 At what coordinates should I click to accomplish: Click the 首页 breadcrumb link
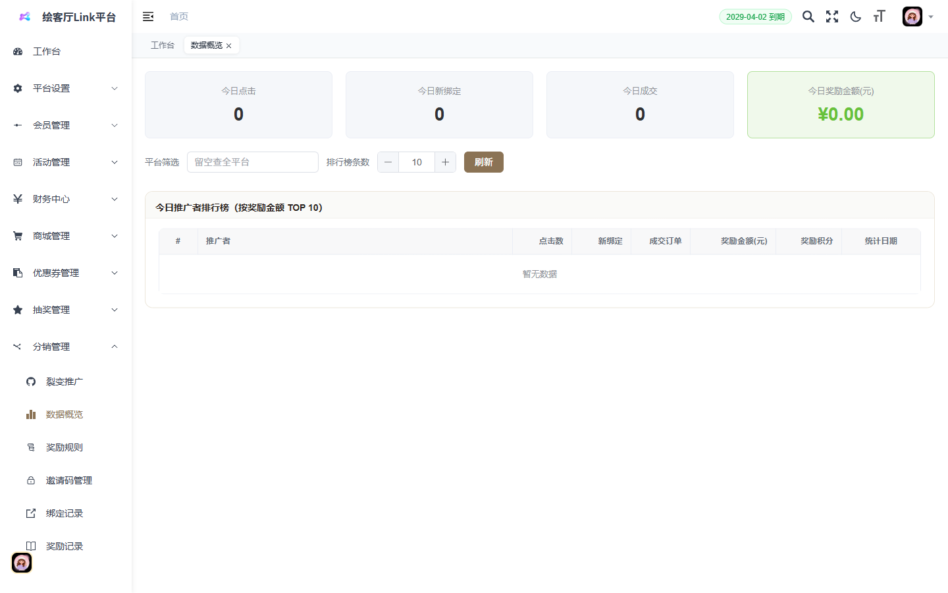179,16
